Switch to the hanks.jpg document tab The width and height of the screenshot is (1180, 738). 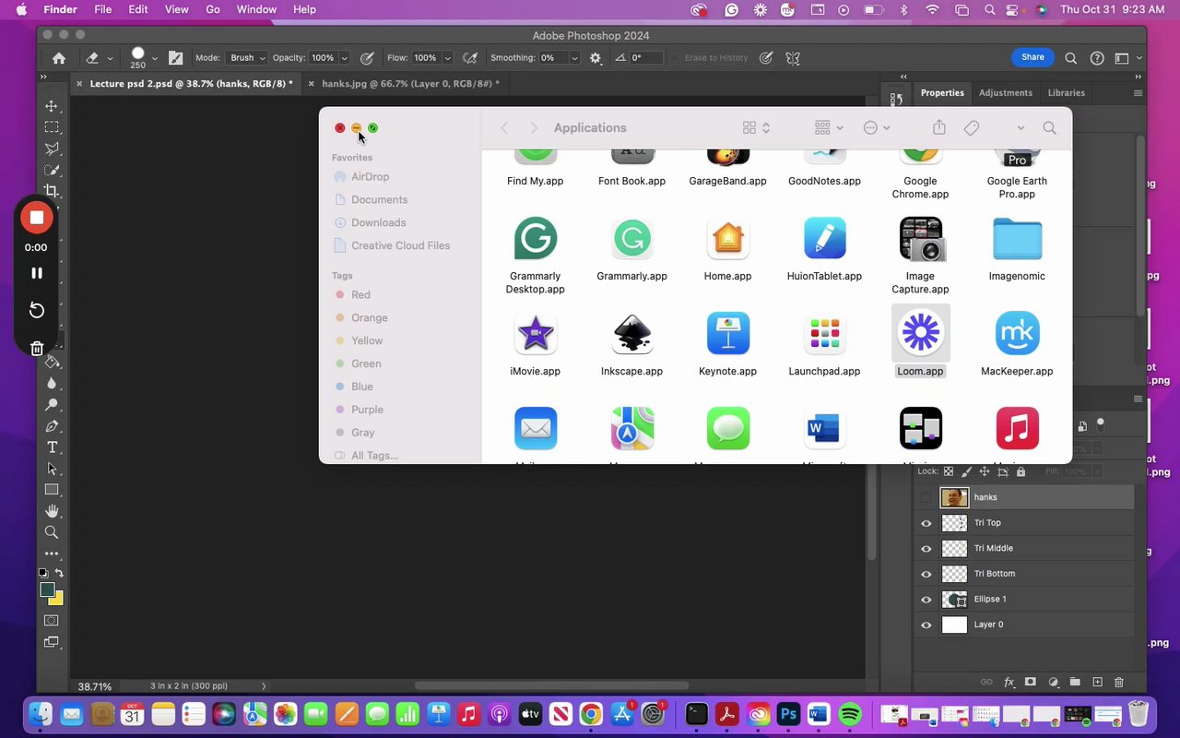tap(409, 84)
